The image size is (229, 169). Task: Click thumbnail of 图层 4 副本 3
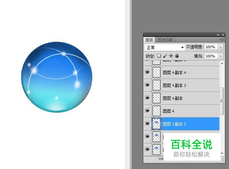click(x=157, y=85)
